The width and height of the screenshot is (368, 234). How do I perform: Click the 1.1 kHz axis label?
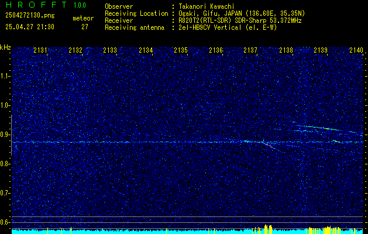click(x=5, y=76)
